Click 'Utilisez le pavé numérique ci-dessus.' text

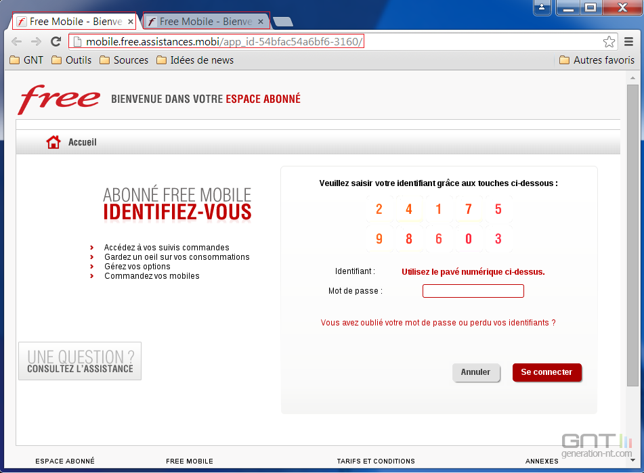coord(473,272)
